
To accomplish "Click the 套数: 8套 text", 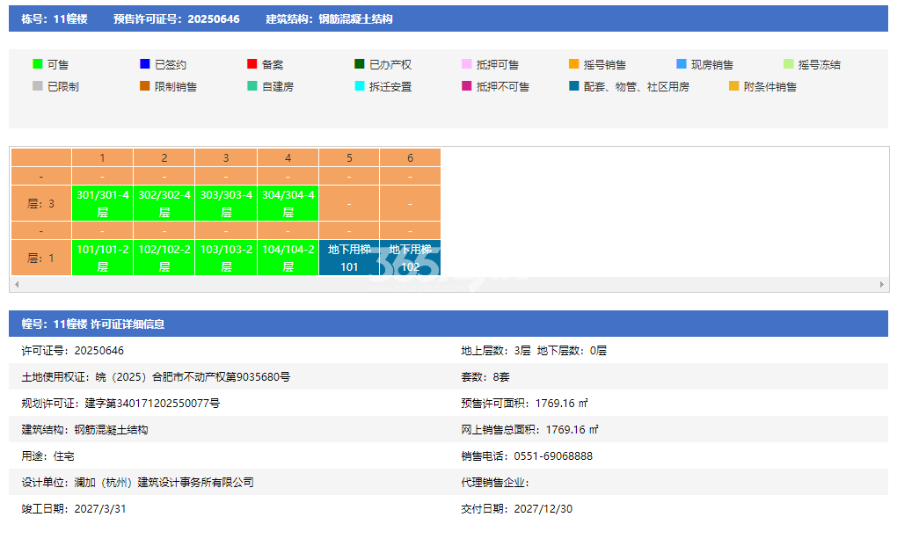I will pyautogui.click(x=485, y=376).
